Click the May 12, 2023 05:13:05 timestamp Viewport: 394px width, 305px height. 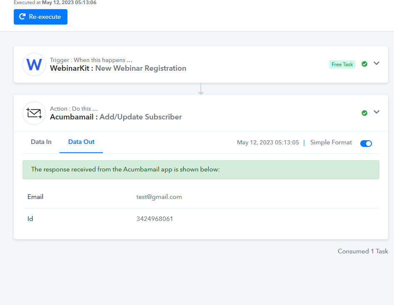point(268,142)
